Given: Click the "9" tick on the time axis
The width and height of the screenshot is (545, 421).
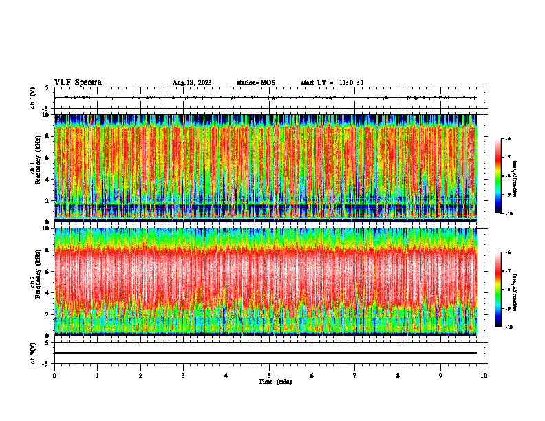Looking at the screenshot, I should click(440, 376).
